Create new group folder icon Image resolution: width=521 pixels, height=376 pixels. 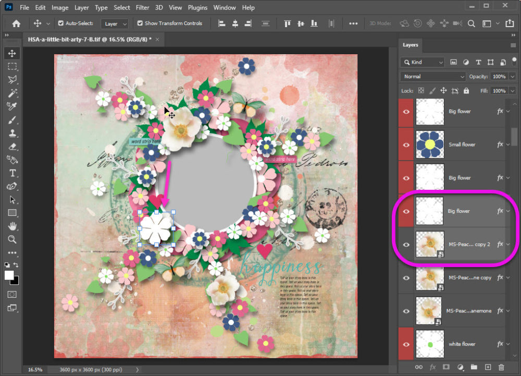click(x=474, y=367)
